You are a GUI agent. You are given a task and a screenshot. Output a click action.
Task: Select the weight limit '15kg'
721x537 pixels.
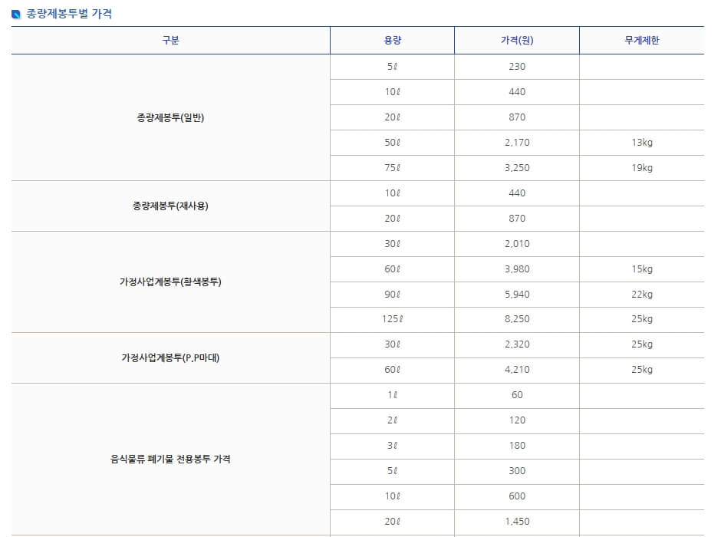642,269
